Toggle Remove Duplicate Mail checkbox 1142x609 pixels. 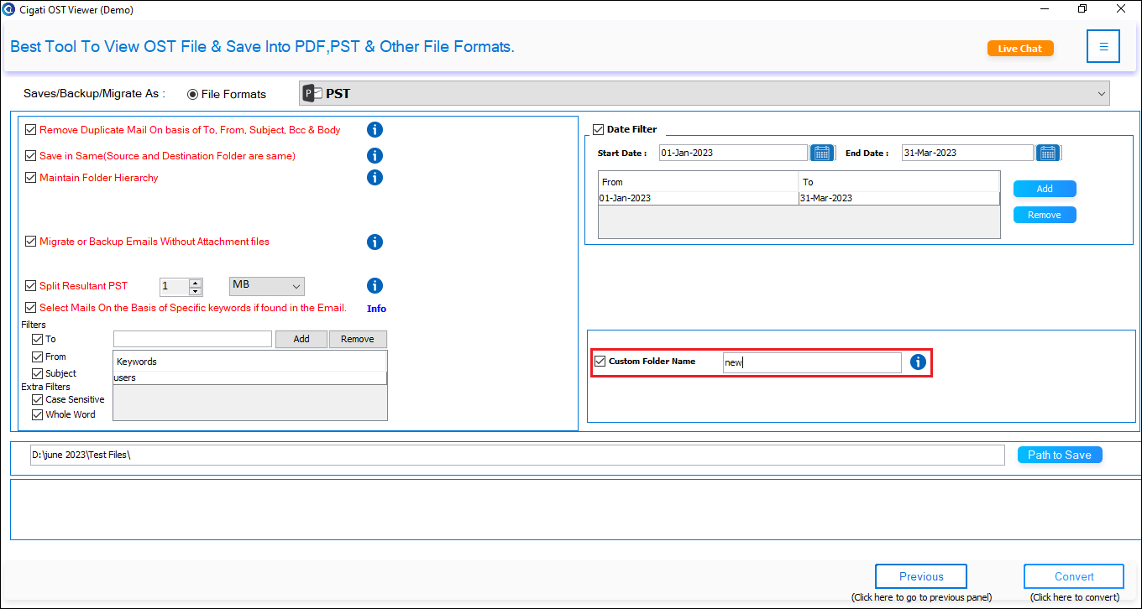click(x=31, y=130)
